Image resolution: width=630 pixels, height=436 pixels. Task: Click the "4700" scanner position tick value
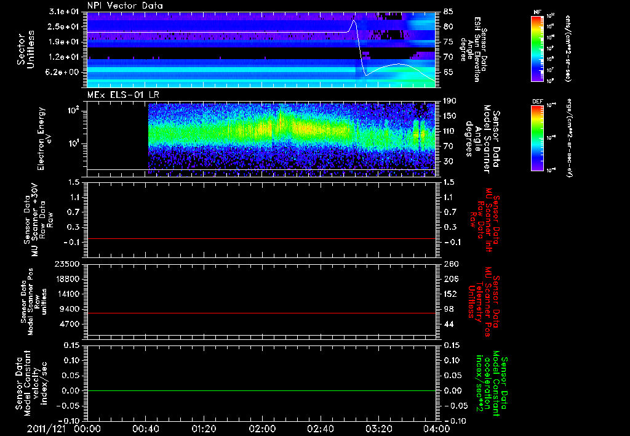click(x=70, y=324)
